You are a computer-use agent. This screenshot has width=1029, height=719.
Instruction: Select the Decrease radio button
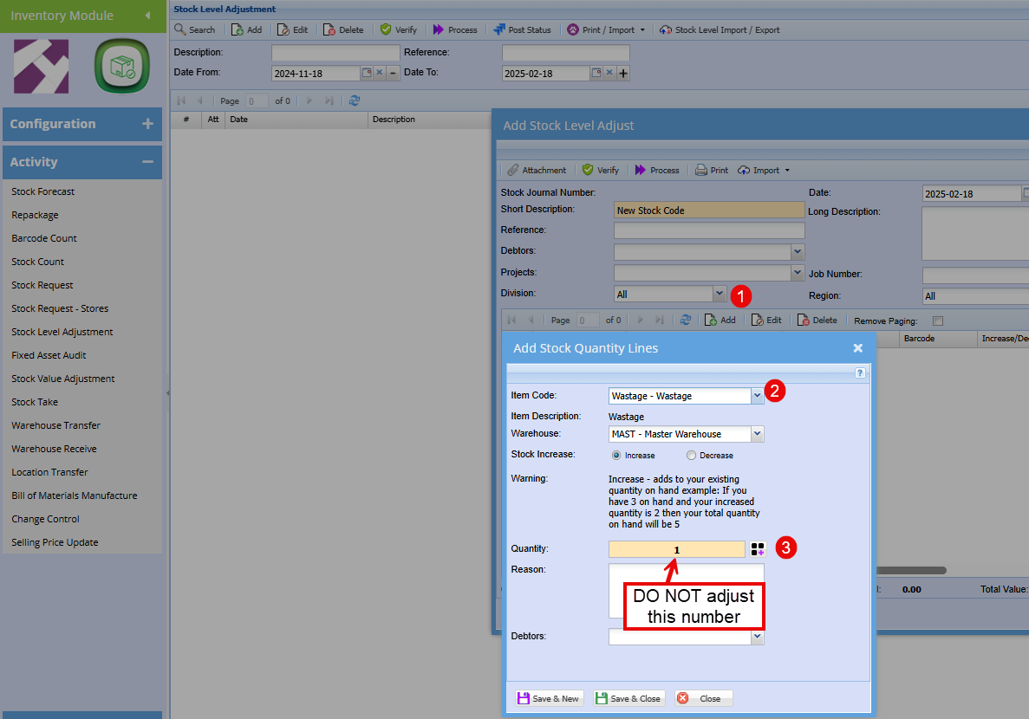click(691, 455)
